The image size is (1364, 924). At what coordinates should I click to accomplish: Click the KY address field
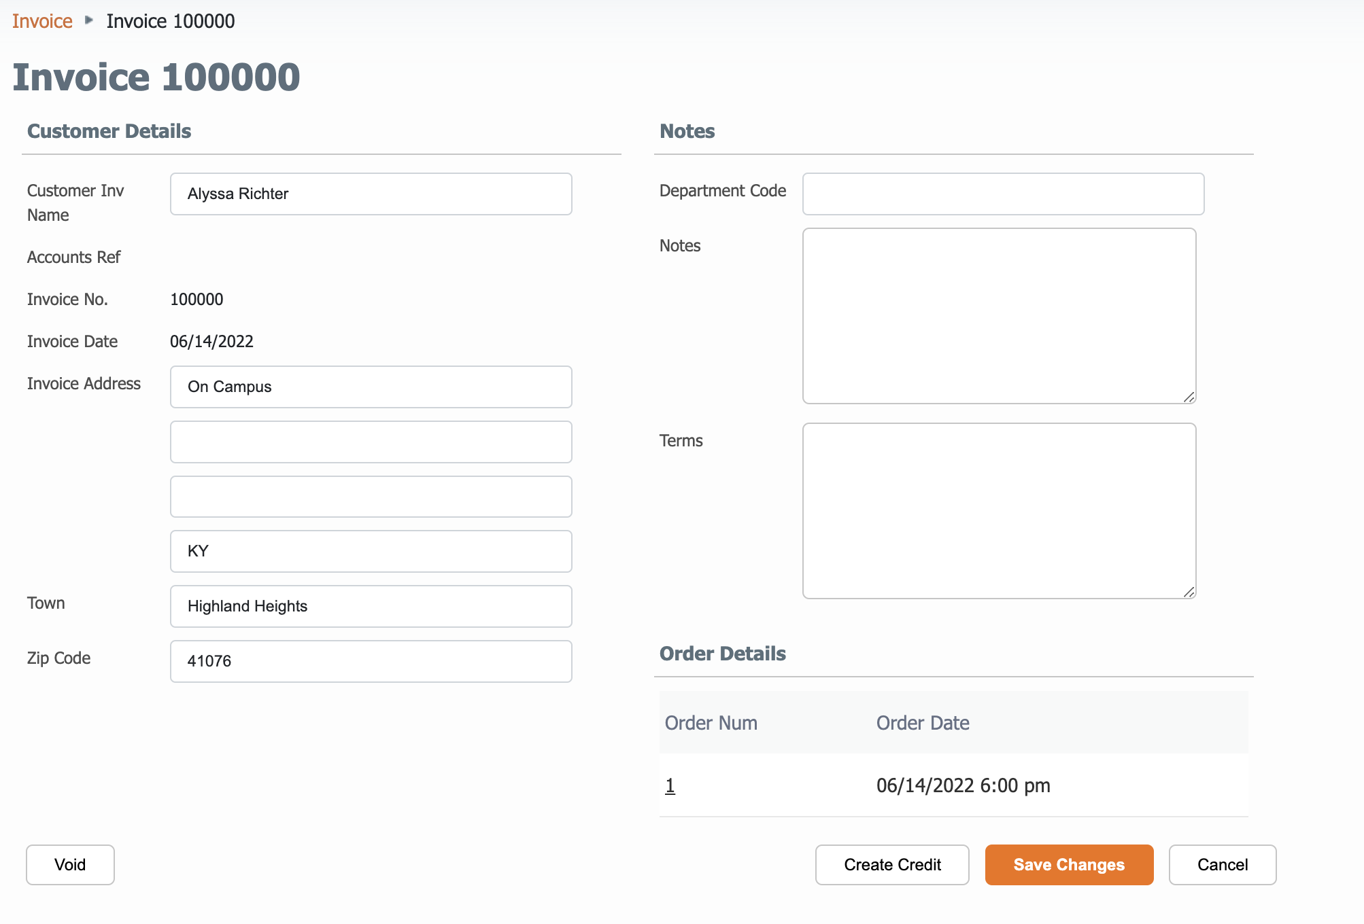click(371, 552)
